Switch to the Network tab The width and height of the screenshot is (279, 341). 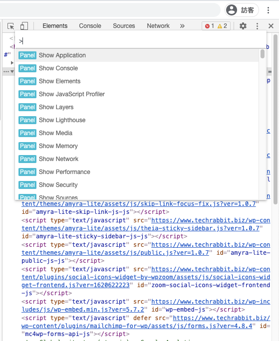158,26
